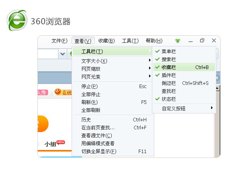Click the 小组 NEW link
The width and height of the screenshot is (233, 169).
click(54, 144)
